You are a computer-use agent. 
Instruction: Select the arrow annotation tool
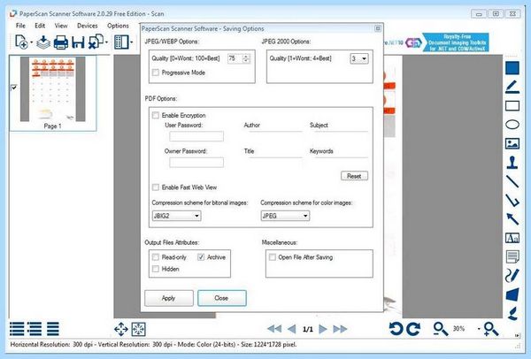(x=512, y=219)
